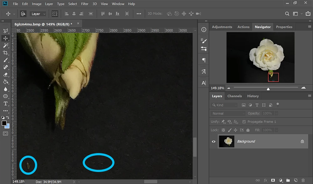Open the Layer auto-select dropdown
The image size is (313, 184).
38,14
